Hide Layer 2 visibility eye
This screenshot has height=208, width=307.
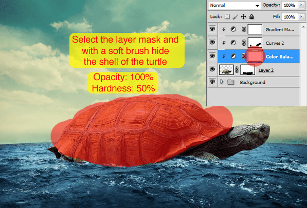(x=212, y=69)
